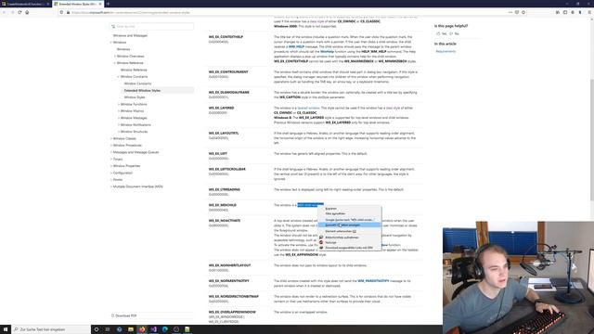Viewport: 594px width, 334px height.
Task: Follow the layered window link
Action: click(308, 108)
